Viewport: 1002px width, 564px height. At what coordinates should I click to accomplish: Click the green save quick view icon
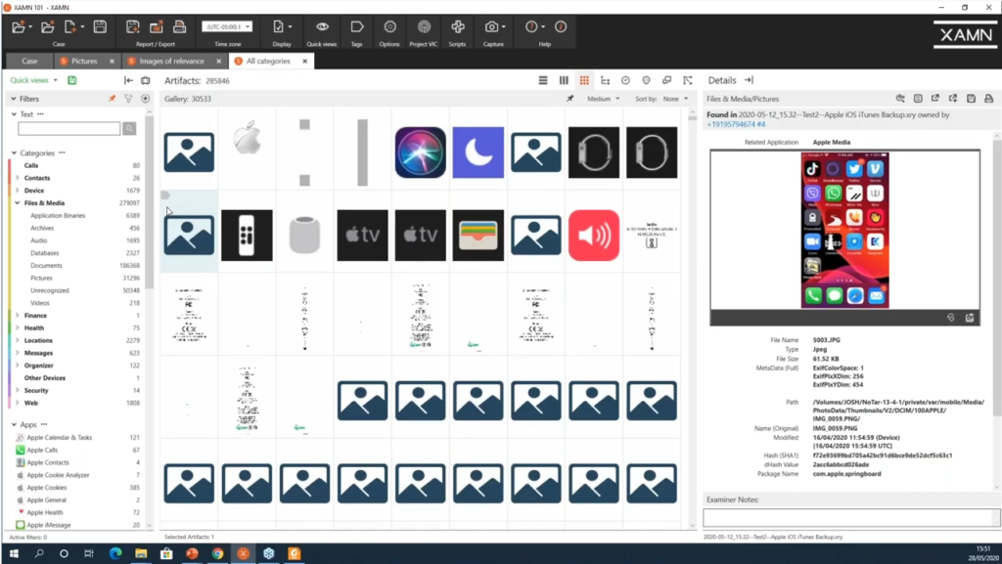pyautogui.click(x=72, y=80)
